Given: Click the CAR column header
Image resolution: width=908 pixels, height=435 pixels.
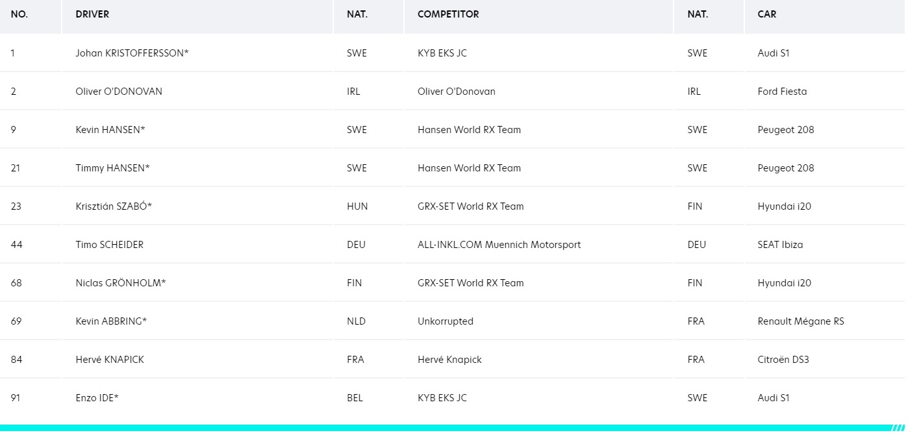Looking at the screenshot, I should [767, 14].
